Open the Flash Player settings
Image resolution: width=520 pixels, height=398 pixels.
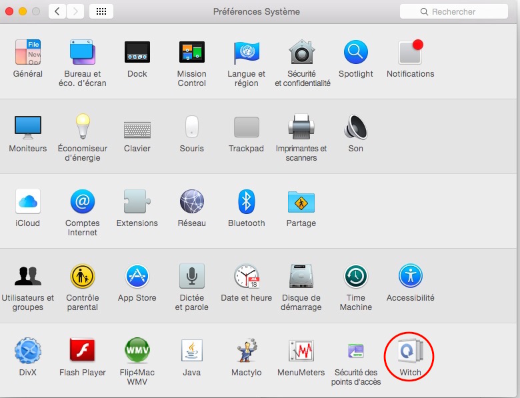pos(83,351)
